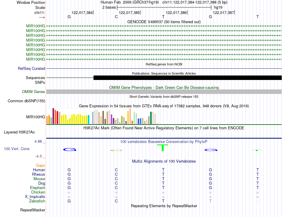Click the tall maroon bar in GTEx chart

53,116
